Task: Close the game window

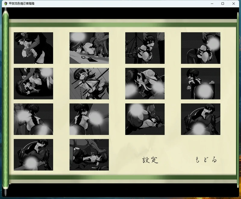Action: coord(234,4)
